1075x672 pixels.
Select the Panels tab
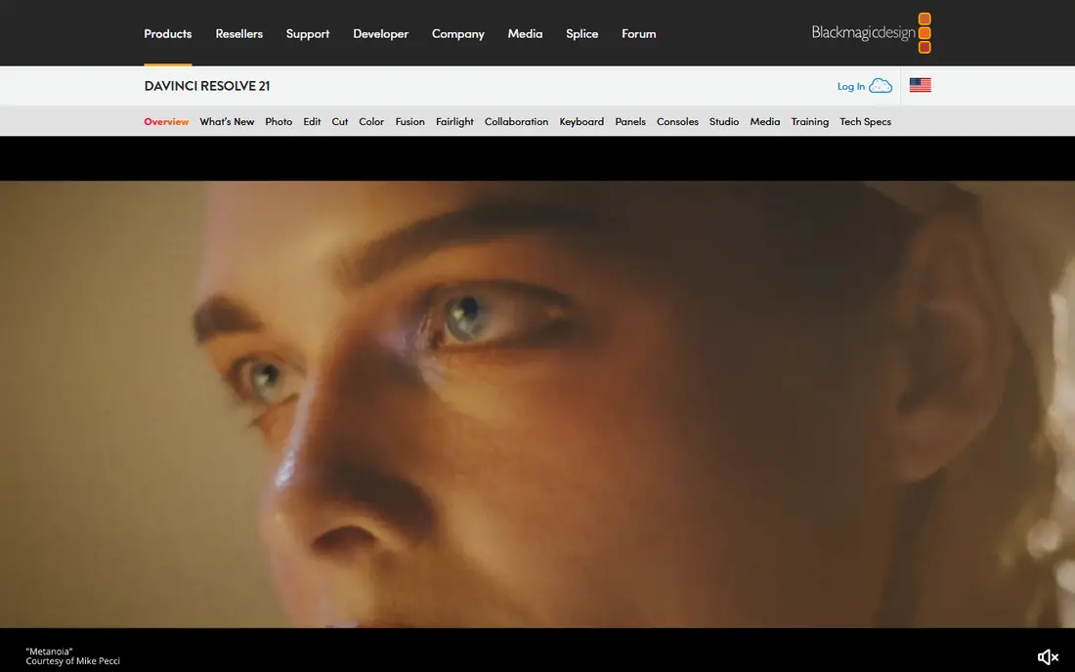coord(630,122)
